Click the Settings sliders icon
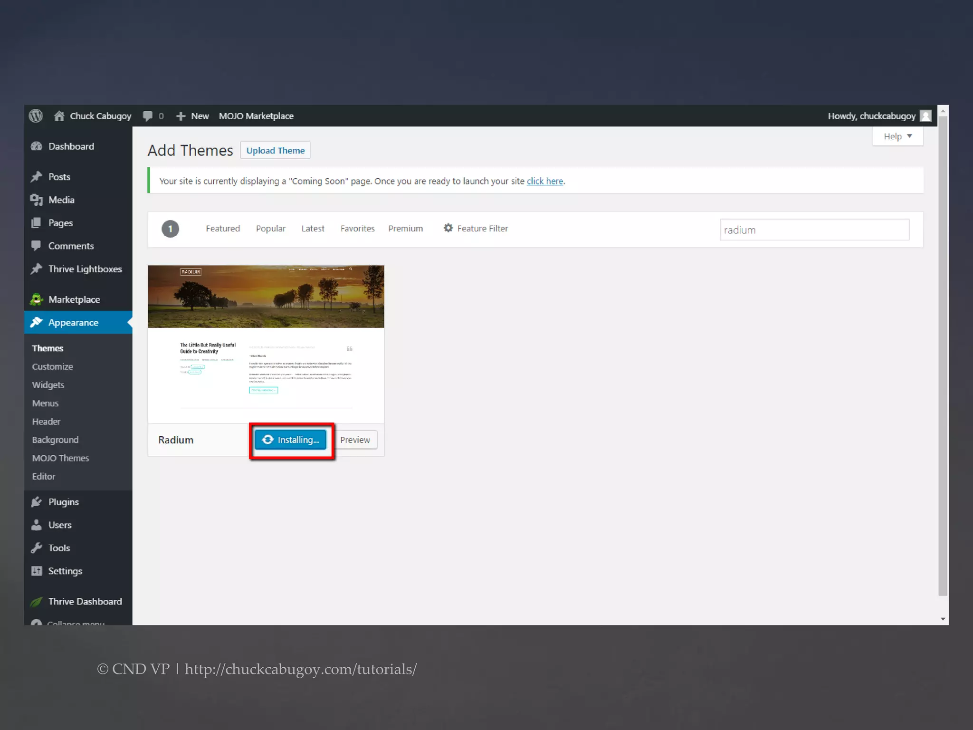 (x=37, y=571)
